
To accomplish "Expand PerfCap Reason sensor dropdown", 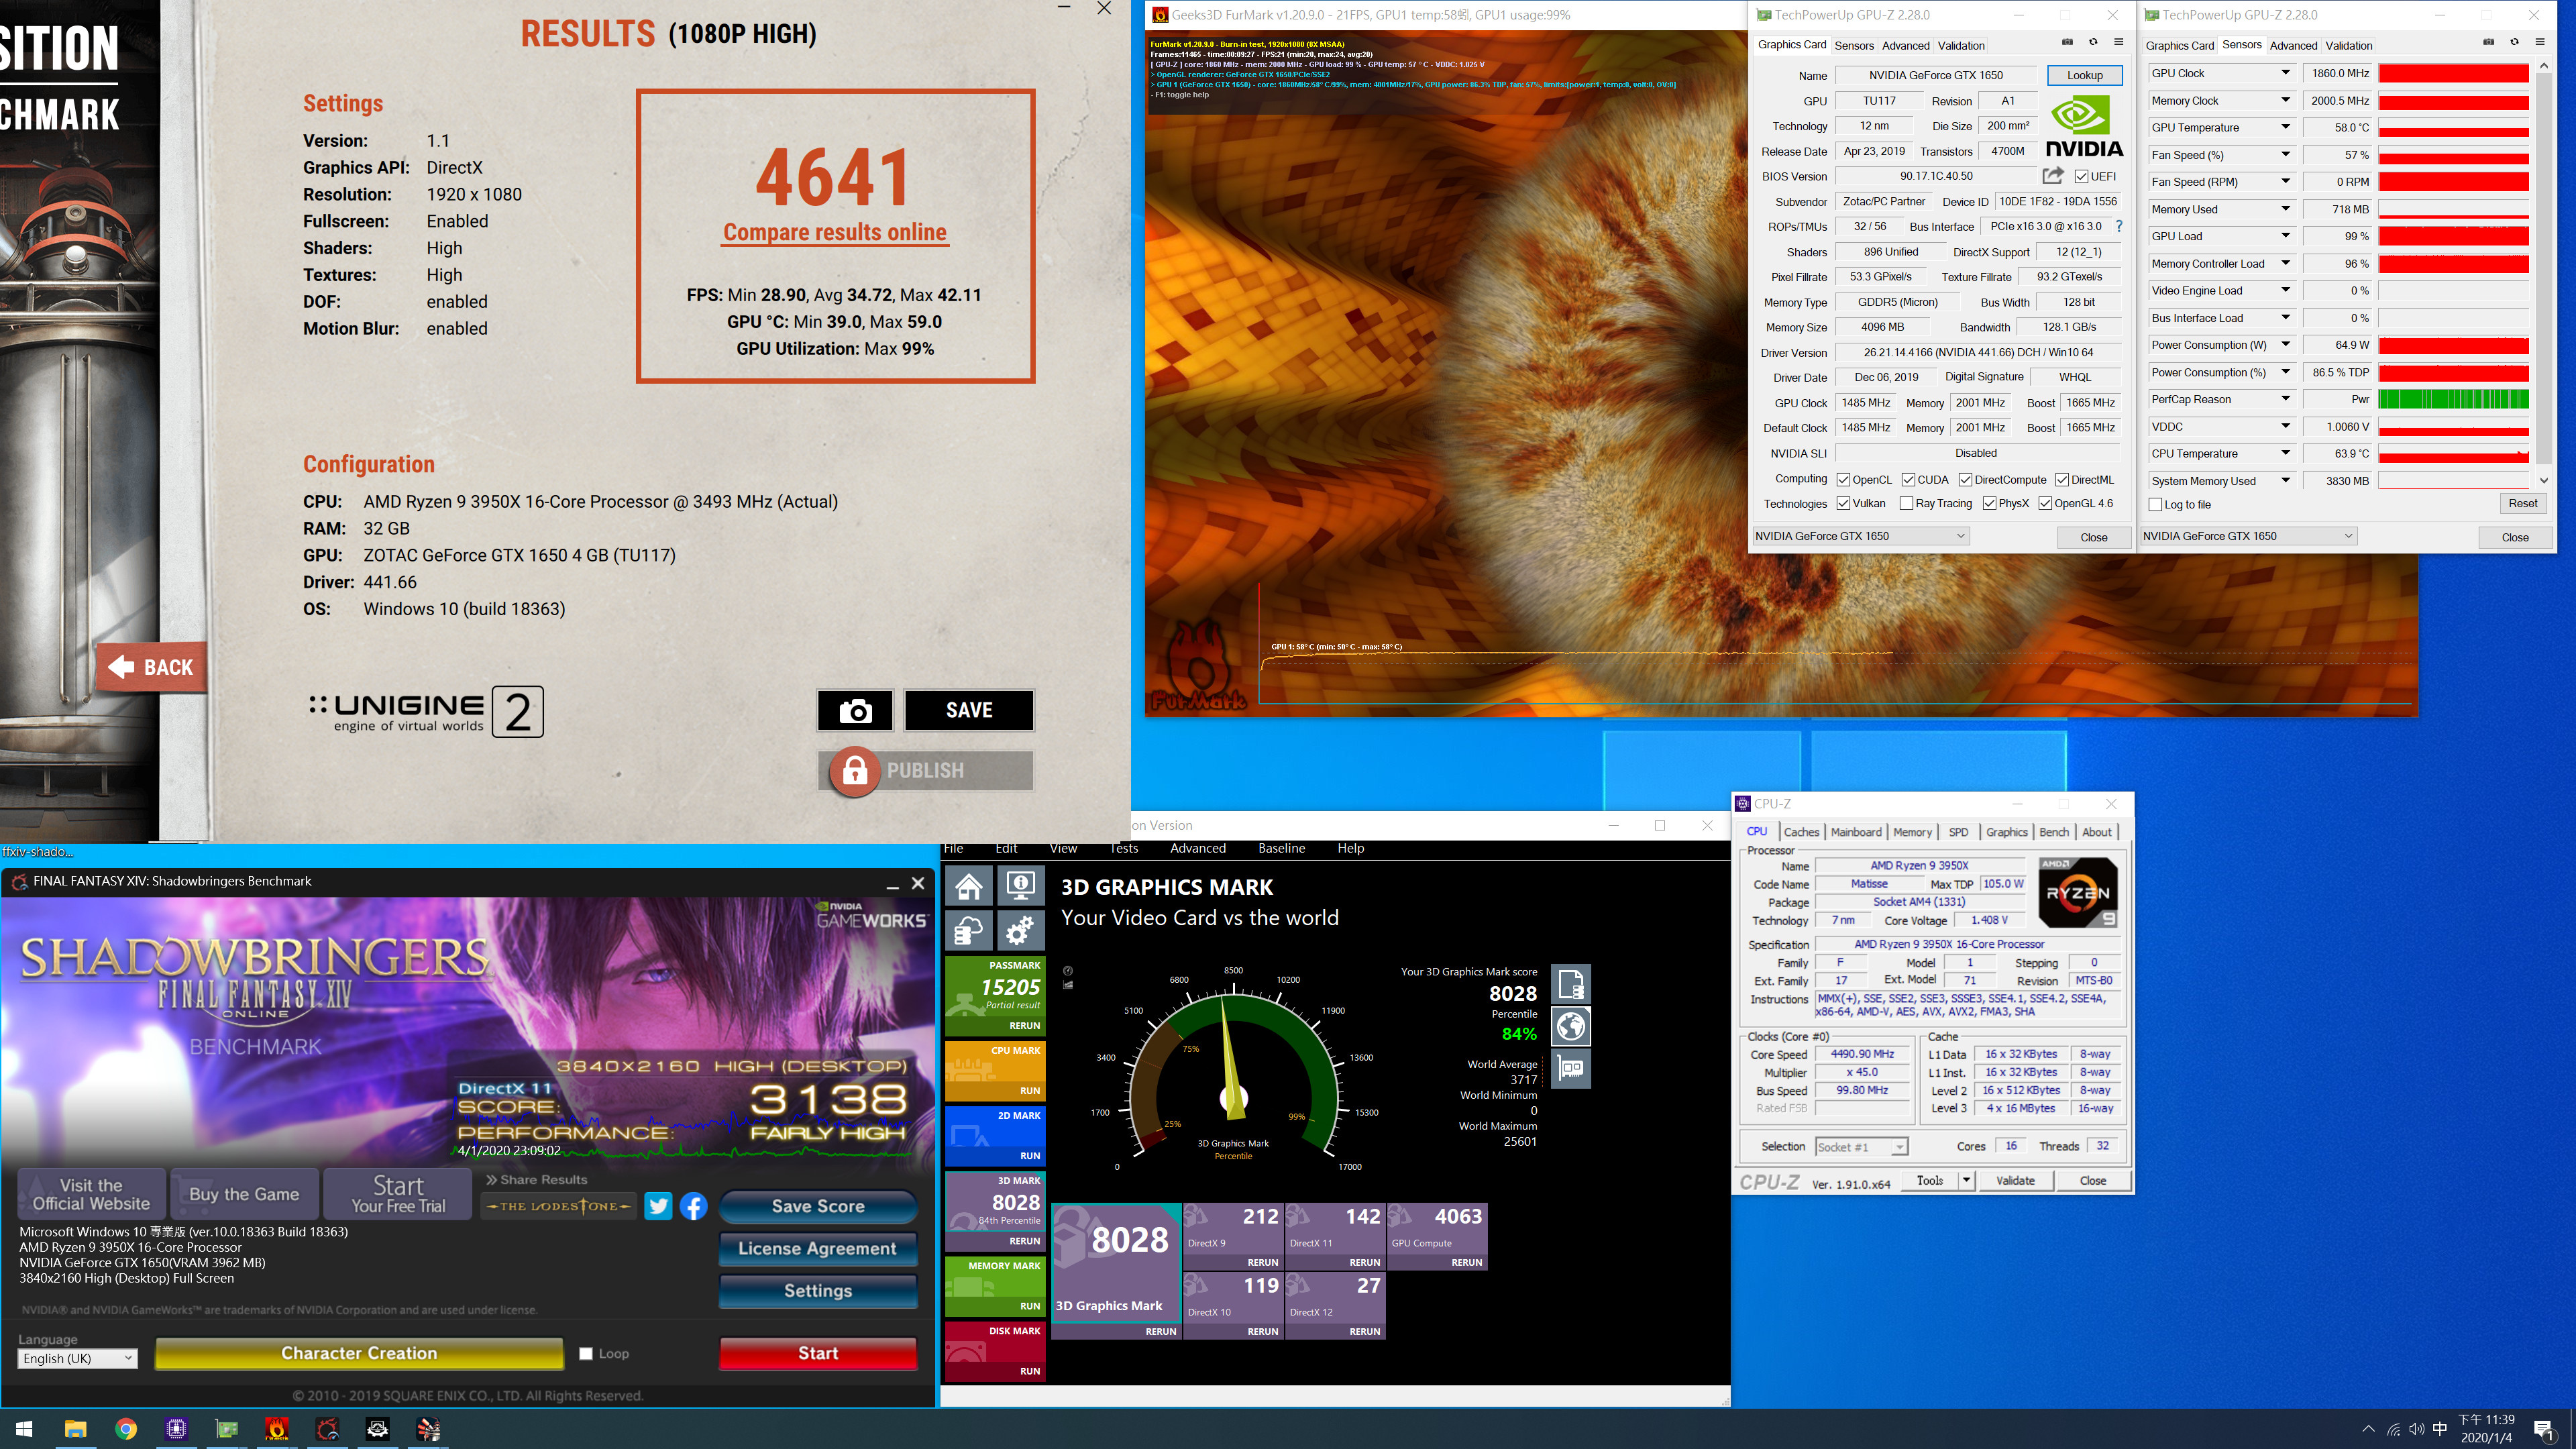I will (2286, 399).
